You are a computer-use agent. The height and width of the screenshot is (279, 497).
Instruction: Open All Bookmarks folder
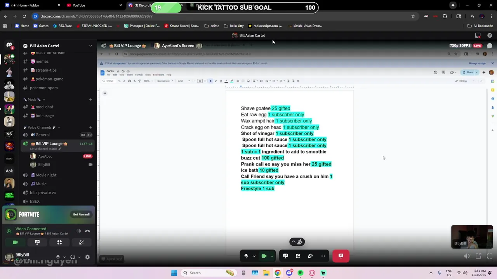pos(480,26)
